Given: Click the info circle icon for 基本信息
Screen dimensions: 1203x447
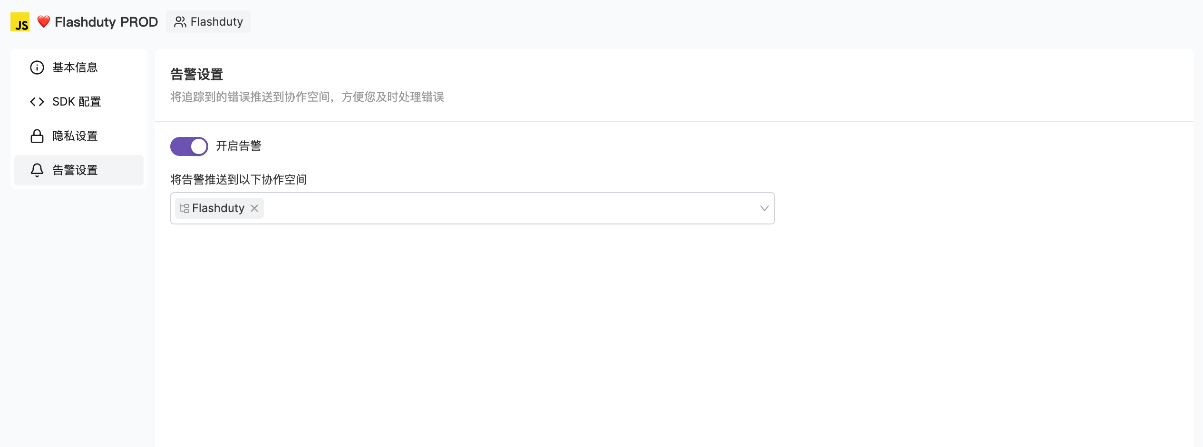Looking at the screenshot, I should [x=37, y=68].
